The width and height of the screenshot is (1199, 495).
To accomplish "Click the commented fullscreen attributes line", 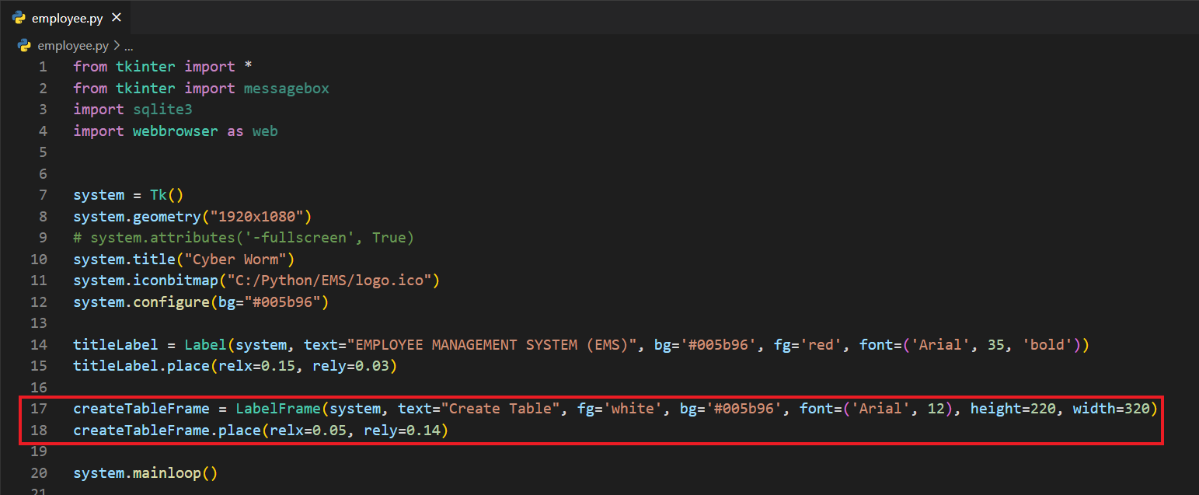I will click(243, 238).
